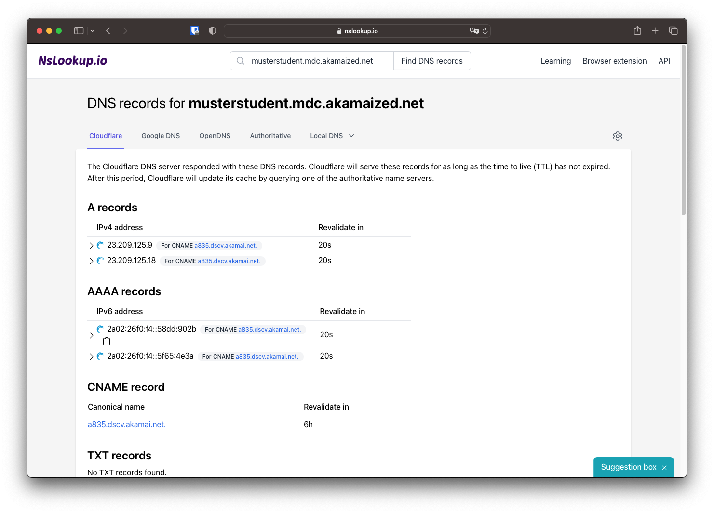This screenshot has height=513, width=714.
Task: Go back to the previous page
Action: coord(108,31)
